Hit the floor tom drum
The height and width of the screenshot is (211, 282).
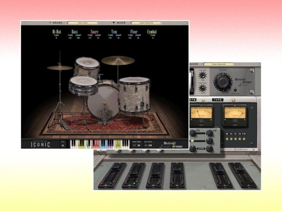coord(134,95)
